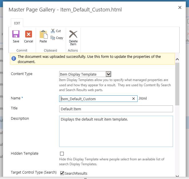
Task: Click into the Title text field
Action: pos(116,109)
